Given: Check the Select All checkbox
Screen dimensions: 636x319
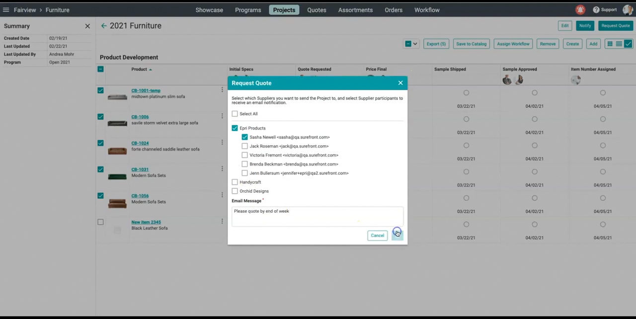Looking at the screenshot, I should pos(235,114).
